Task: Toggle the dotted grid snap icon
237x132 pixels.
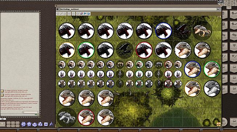Action: click(x=74, y=14)
